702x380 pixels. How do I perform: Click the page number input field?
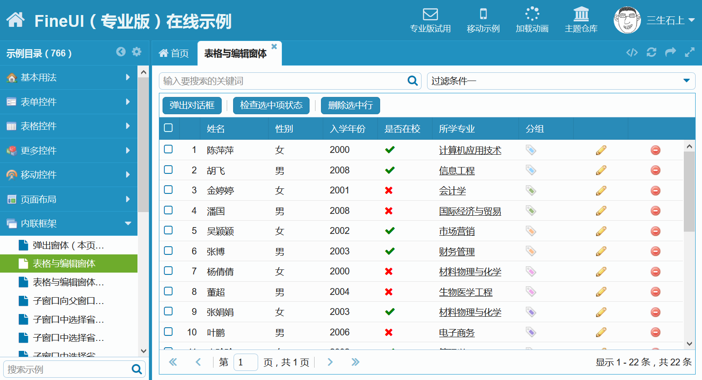245,362
